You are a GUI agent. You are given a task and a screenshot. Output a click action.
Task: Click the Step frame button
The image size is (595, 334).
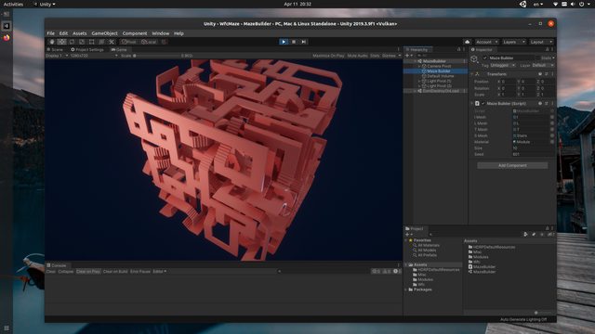pos(304,42)
